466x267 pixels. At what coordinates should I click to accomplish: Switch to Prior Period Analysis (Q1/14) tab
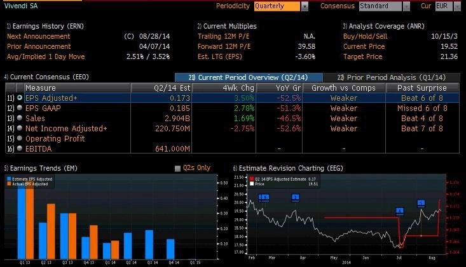[392, 77]
